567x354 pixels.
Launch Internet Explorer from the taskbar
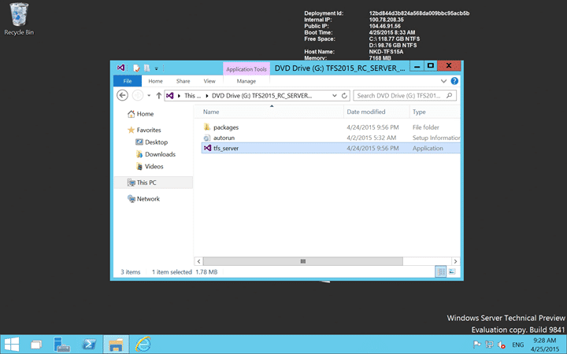(143, 345)
